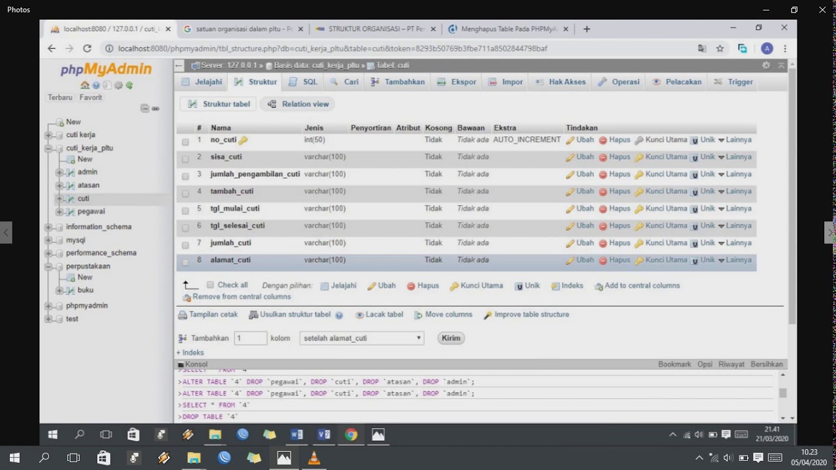The image size is (836, 470).
Task: Open Lainnya dropdown for no_cuti row
Action: pos(735,140)
